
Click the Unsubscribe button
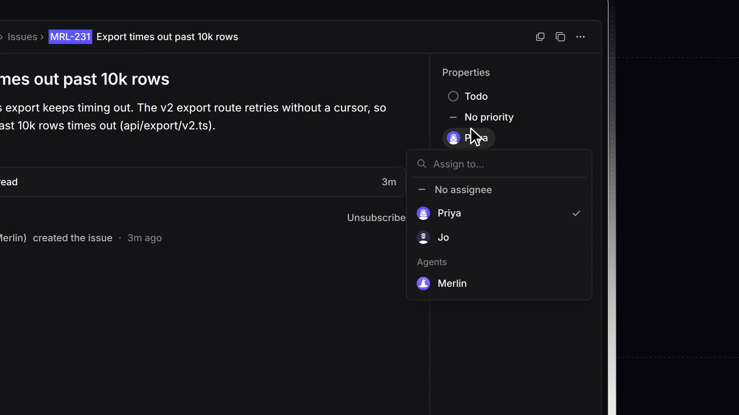pos(376,218)
